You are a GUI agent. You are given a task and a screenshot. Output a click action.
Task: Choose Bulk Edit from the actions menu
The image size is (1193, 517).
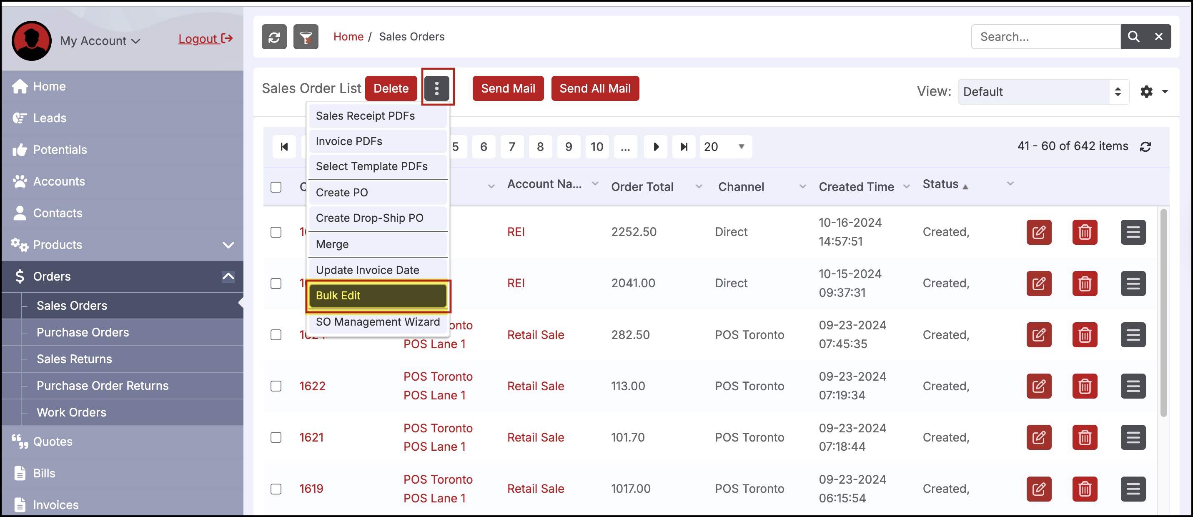pos(377,296)
